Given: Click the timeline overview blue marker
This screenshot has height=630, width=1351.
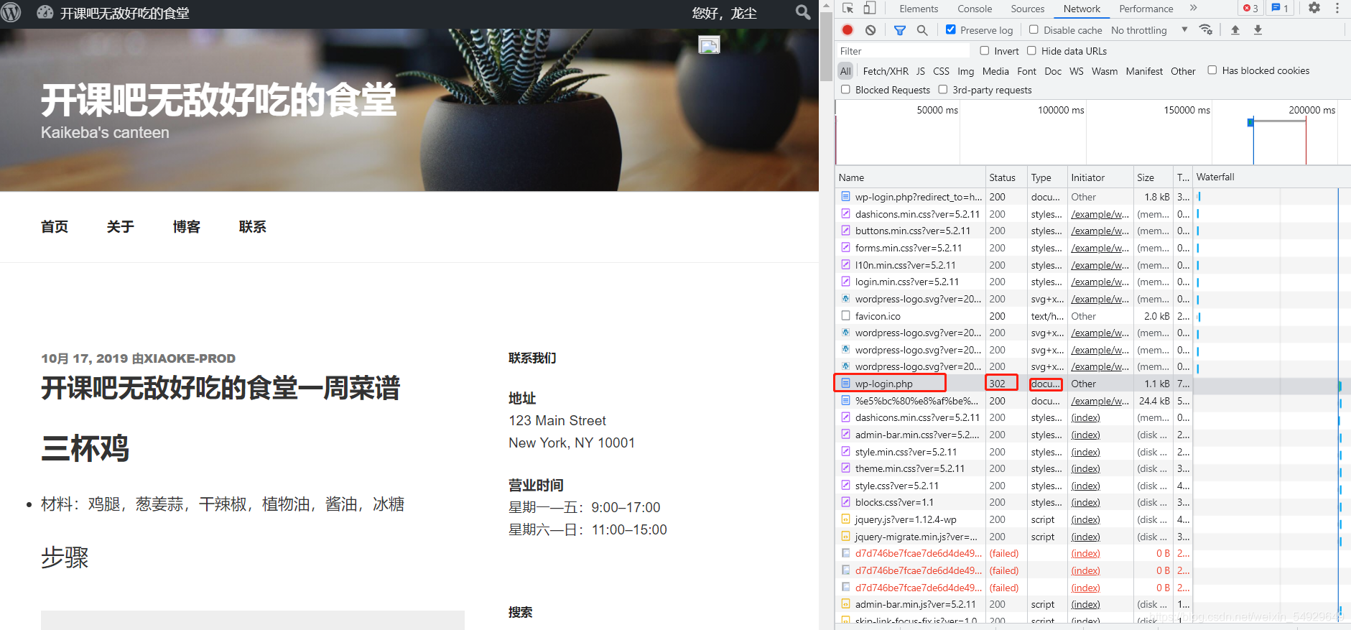Looking at the screenshot, I should [1250, 123].
